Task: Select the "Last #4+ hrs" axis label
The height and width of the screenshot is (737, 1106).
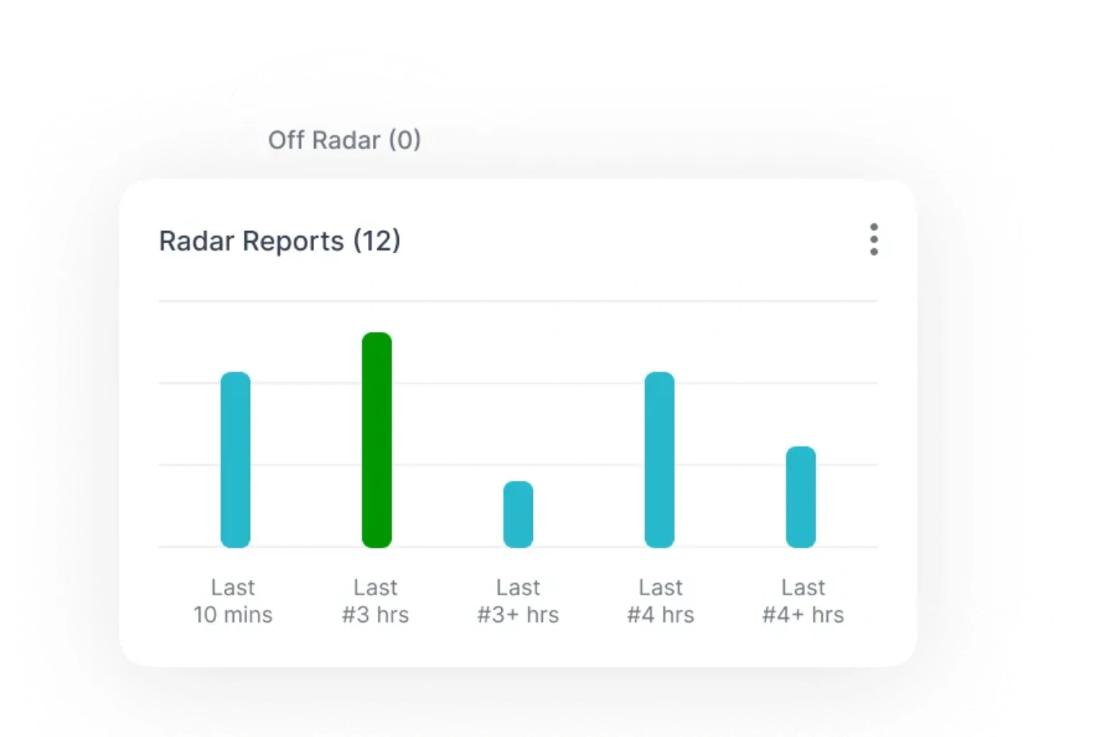Action: 803,601
